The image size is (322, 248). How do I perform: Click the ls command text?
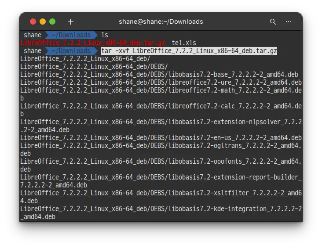[105, 35]
